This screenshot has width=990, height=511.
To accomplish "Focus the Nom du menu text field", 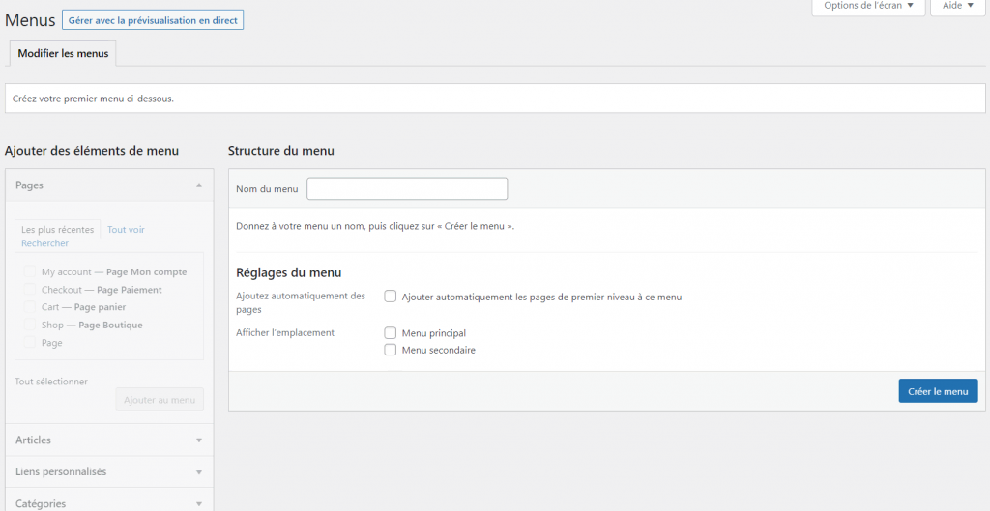I will click(407, 189).
